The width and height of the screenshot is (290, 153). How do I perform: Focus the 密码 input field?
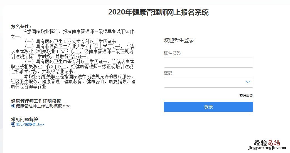(208, 83)
